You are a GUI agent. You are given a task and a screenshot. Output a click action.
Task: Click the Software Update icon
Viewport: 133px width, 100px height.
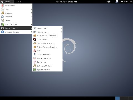pos(35,66)
